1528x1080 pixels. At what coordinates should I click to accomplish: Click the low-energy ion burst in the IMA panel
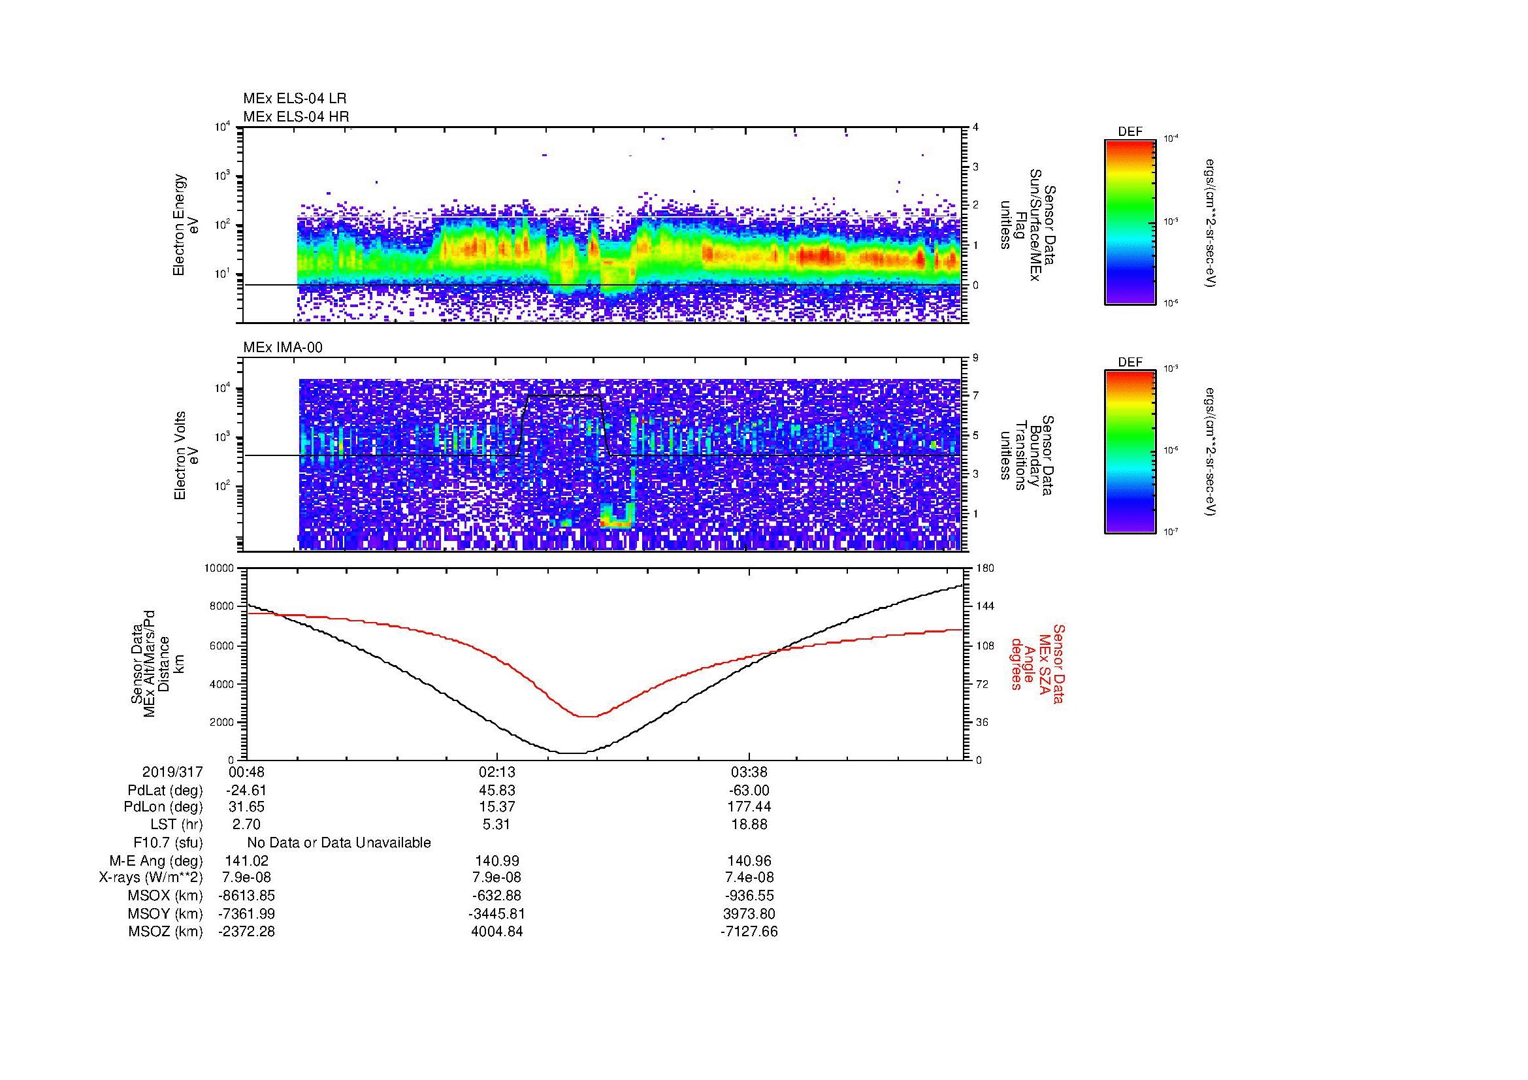616,515
